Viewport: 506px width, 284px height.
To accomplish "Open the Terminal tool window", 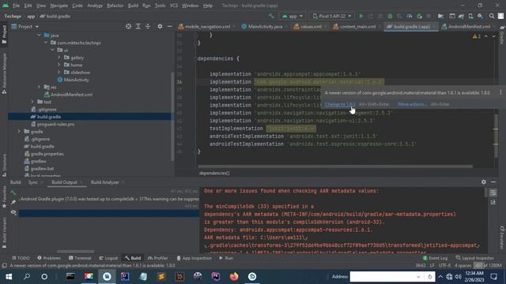I will (x=80, y=258).
